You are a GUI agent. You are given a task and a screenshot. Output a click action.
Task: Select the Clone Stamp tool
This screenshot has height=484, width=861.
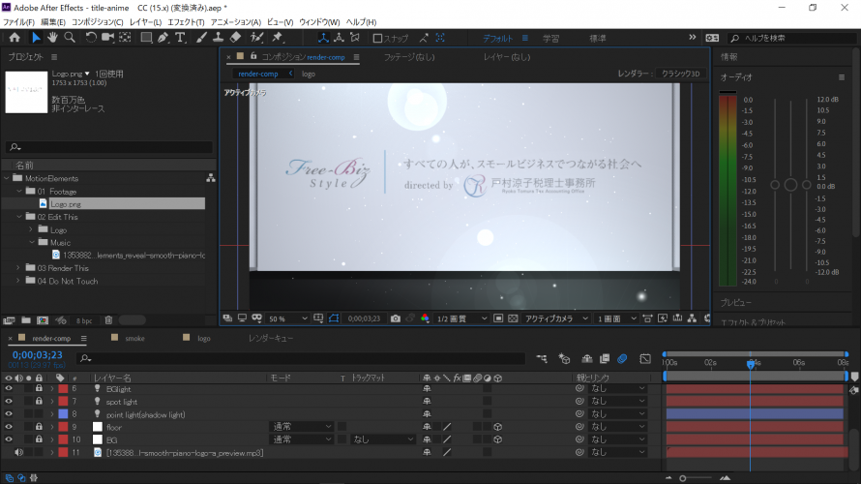(x=218, y=38)
